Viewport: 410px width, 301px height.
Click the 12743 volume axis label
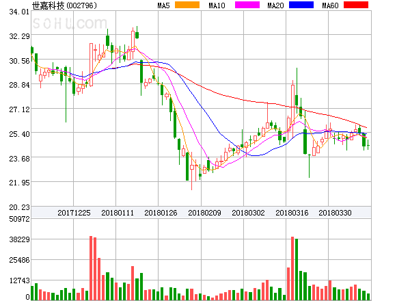19,281
